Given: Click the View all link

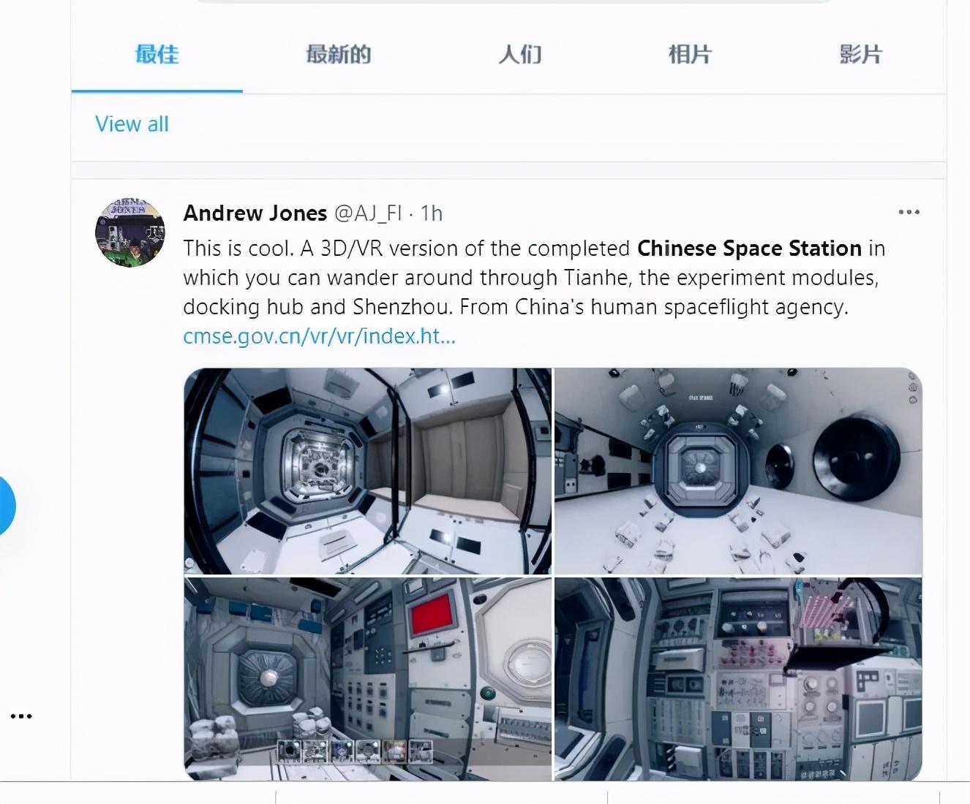Looking at the screenshot, I should [x=132, y=124].
